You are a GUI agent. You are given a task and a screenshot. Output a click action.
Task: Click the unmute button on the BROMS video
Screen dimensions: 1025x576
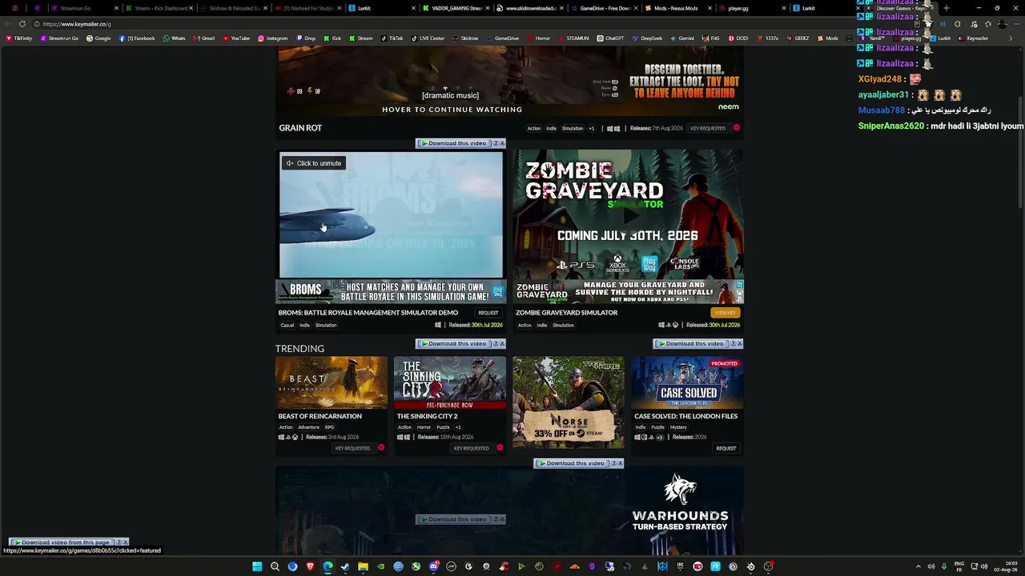tap(314, 163)
